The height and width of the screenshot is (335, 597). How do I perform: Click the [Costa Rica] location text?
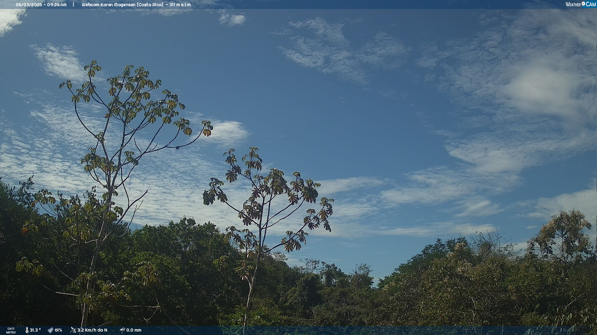[x=150, y=5]
